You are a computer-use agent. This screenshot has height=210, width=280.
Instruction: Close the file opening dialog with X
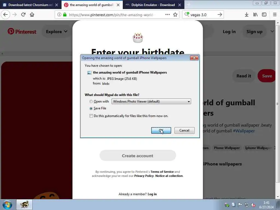194,58
